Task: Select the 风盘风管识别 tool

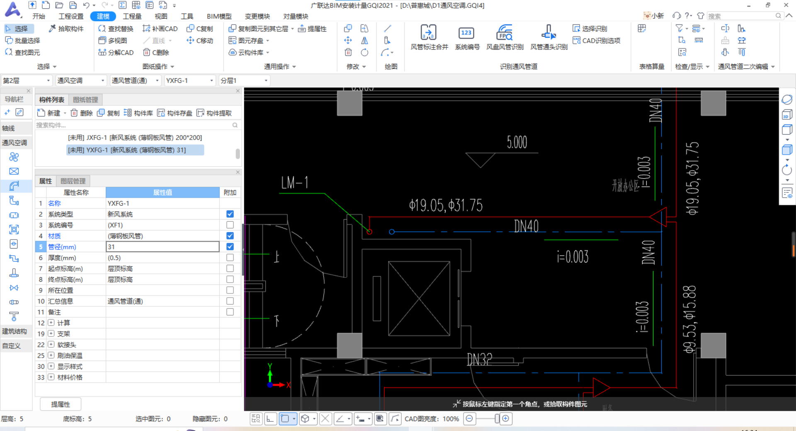Action: (505, 37)
